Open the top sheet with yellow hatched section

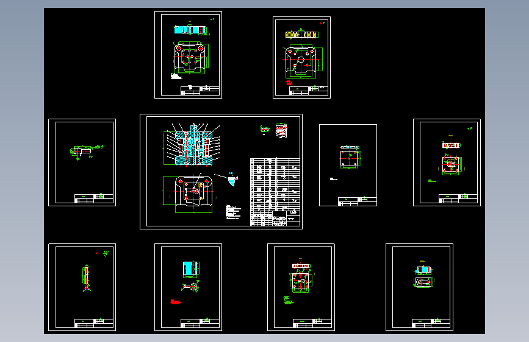click(x=301, y=58)
